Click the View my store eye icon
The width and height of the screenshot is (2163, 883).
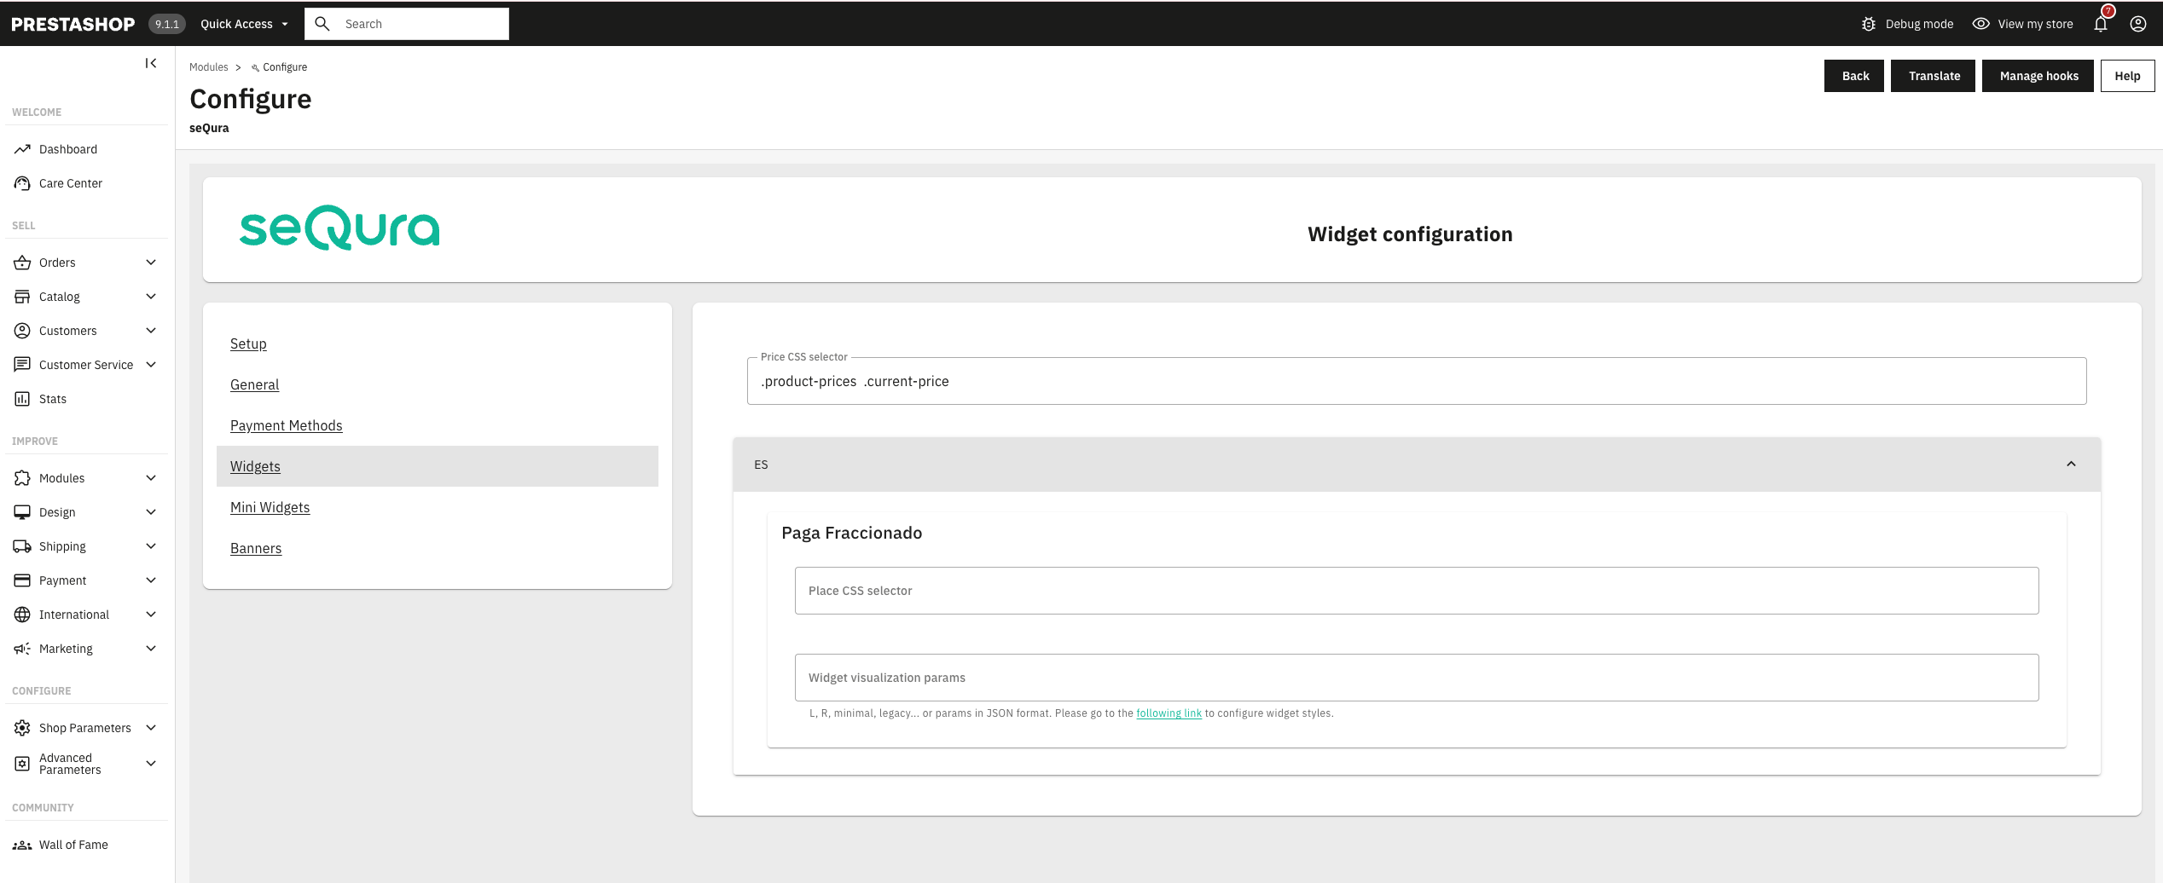point(1981,24)
